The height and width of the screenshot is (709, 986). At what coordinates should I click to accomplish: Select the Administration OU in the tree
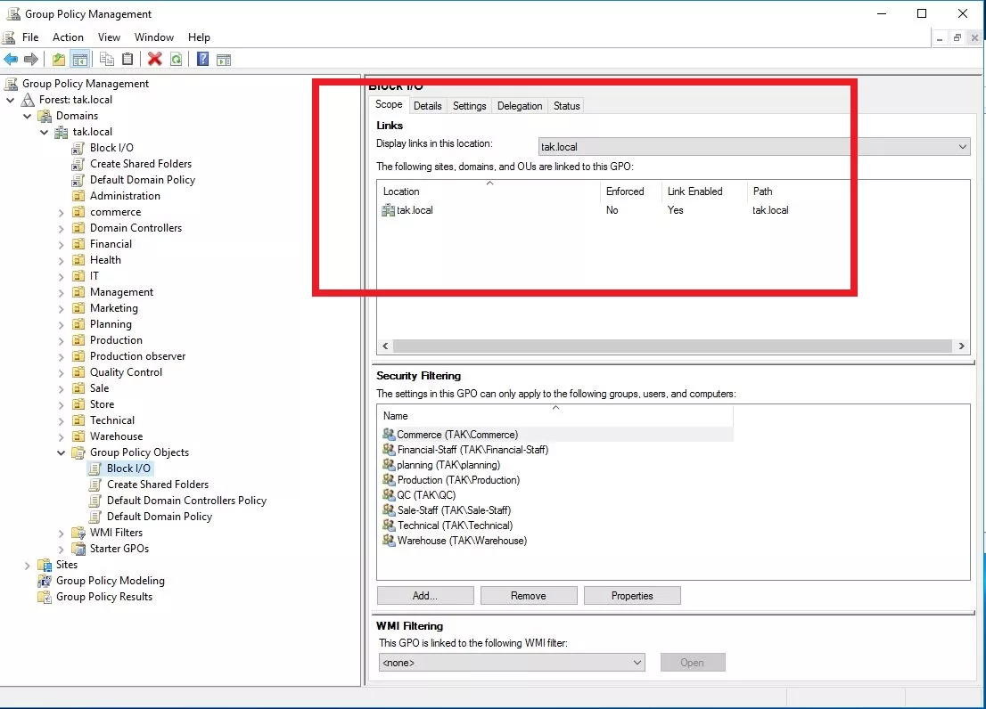pos(125,196)
